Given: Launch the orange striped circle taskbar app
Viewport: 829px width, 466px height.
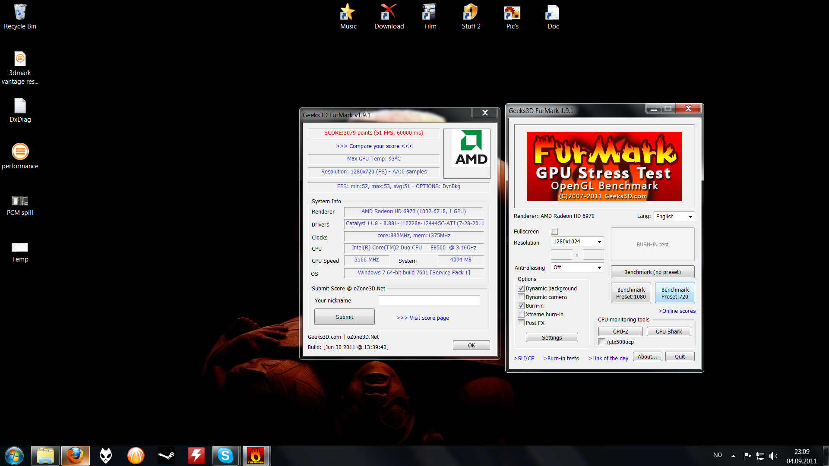Looking at the screenshot, I should click(x=136, y=456).
